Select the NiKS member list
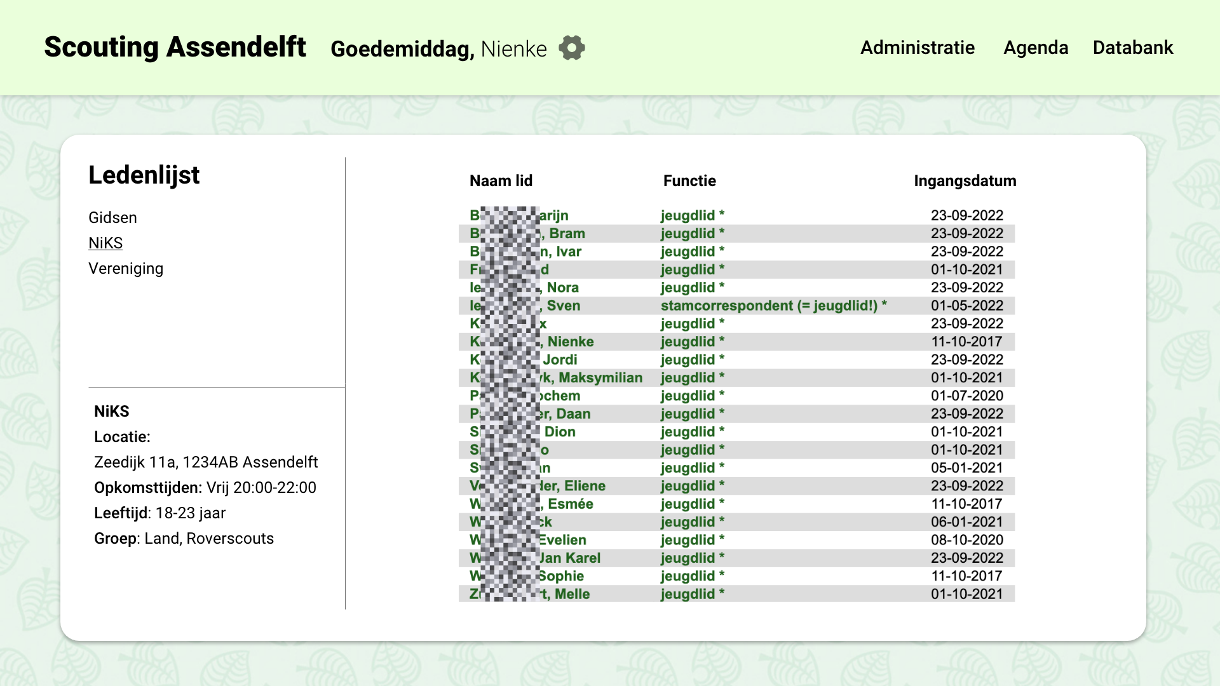Screen dimensions: 1220x686 [105, 243]
